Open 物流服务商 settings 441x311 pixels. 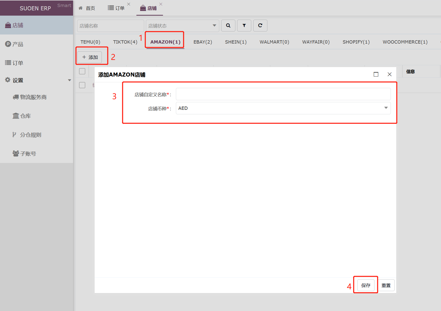click(37, 97)
